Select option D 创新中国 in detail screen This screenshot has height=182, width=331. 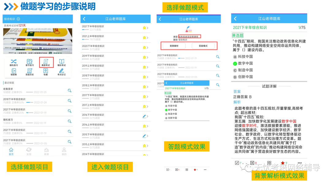click(243, 77)
